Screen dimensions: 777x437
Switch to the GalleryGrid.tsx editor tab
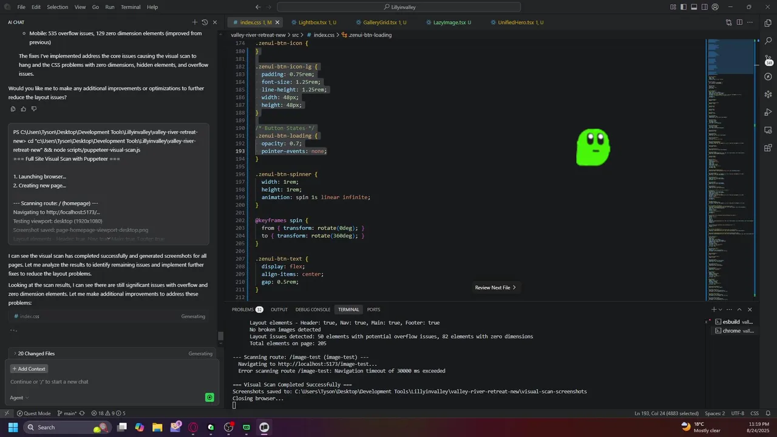pyautogui.click(x=384, y=22)
